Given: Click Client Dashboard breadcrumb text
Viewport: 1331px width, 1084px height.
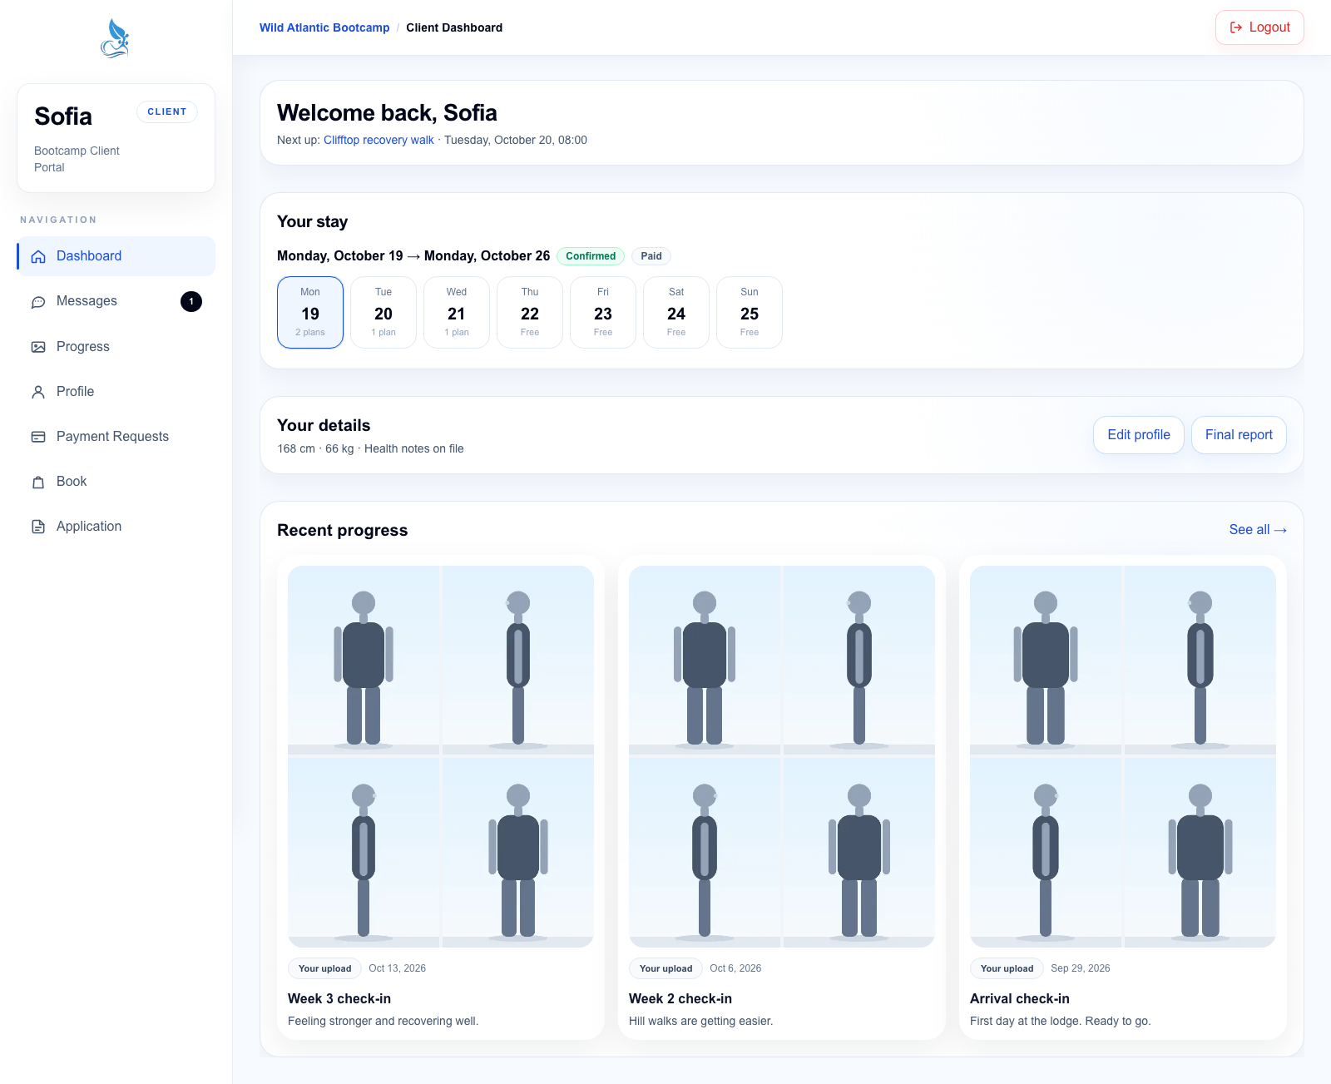Looking at the screenshot, I should point(454,27).
